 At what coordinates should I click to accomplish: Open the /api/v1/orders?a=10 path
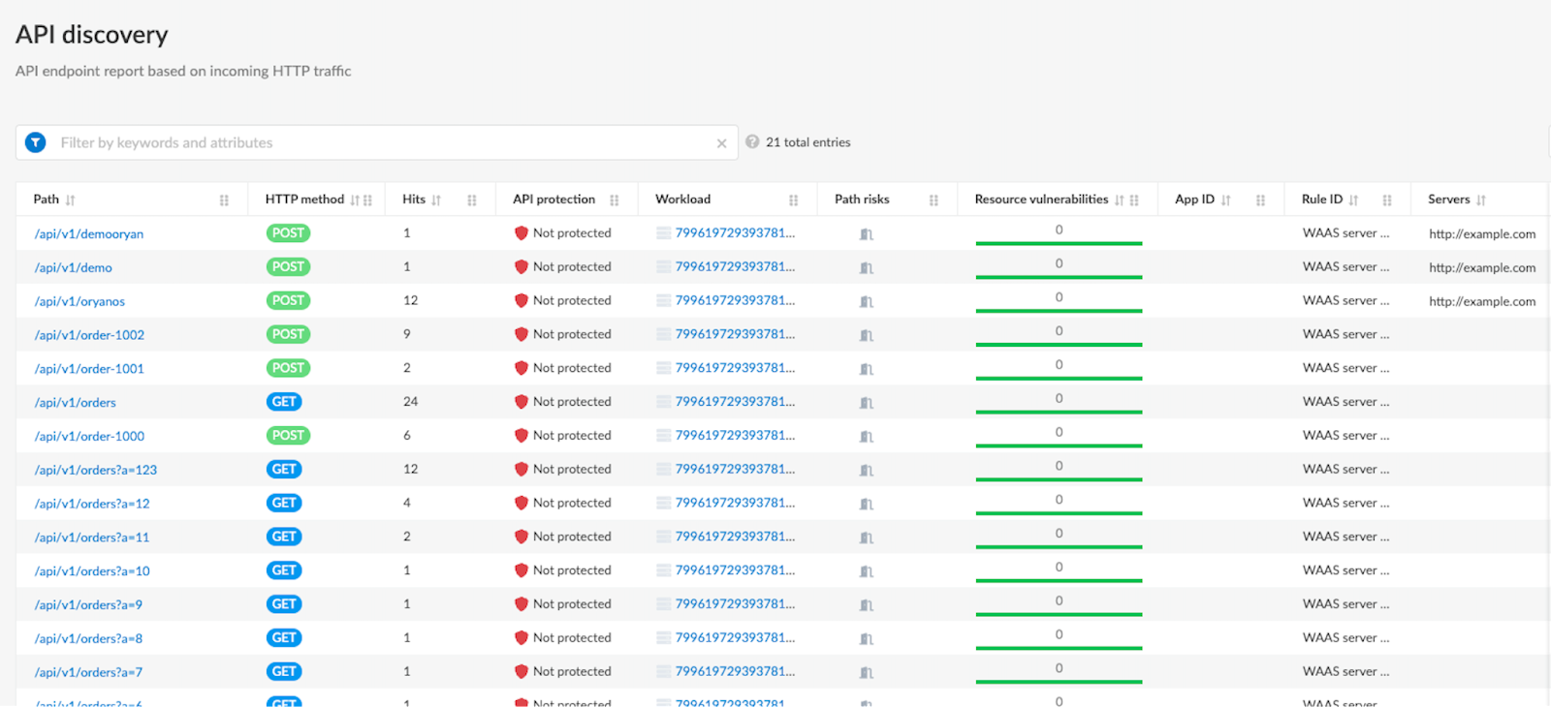tap(92, 571)
